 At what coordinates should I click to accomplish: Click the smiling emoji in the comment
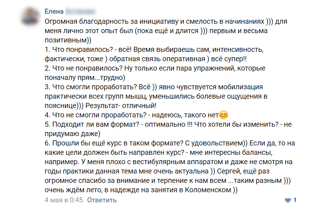224,115
